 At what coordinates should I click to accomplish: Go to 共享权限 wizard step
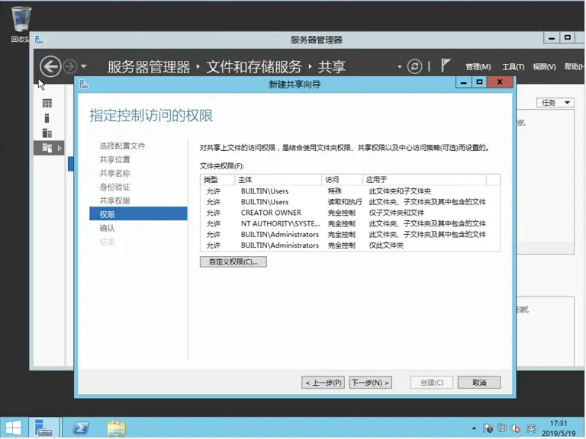pos(114,201)
